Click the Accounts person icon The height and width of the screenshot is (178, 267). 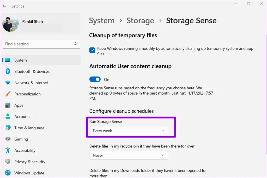8,116
